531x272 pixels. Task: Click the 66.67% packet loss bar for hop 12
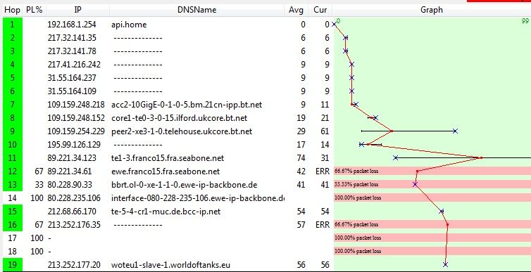click(432, 171)
